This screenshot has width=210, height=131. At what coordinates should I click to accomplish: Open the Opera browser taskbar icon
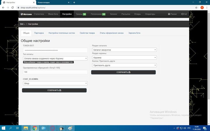click(x=52, y=128)
